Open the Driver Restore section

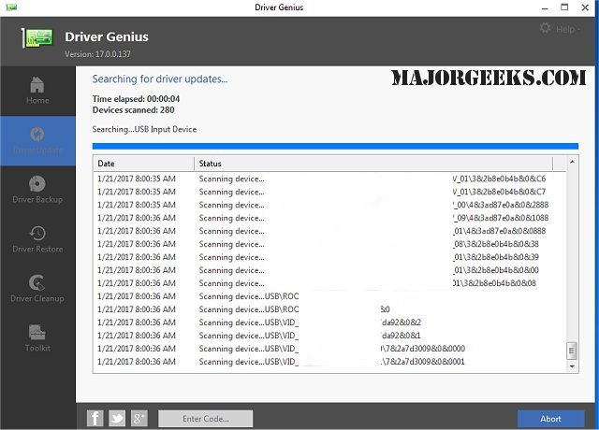point(37,240)
